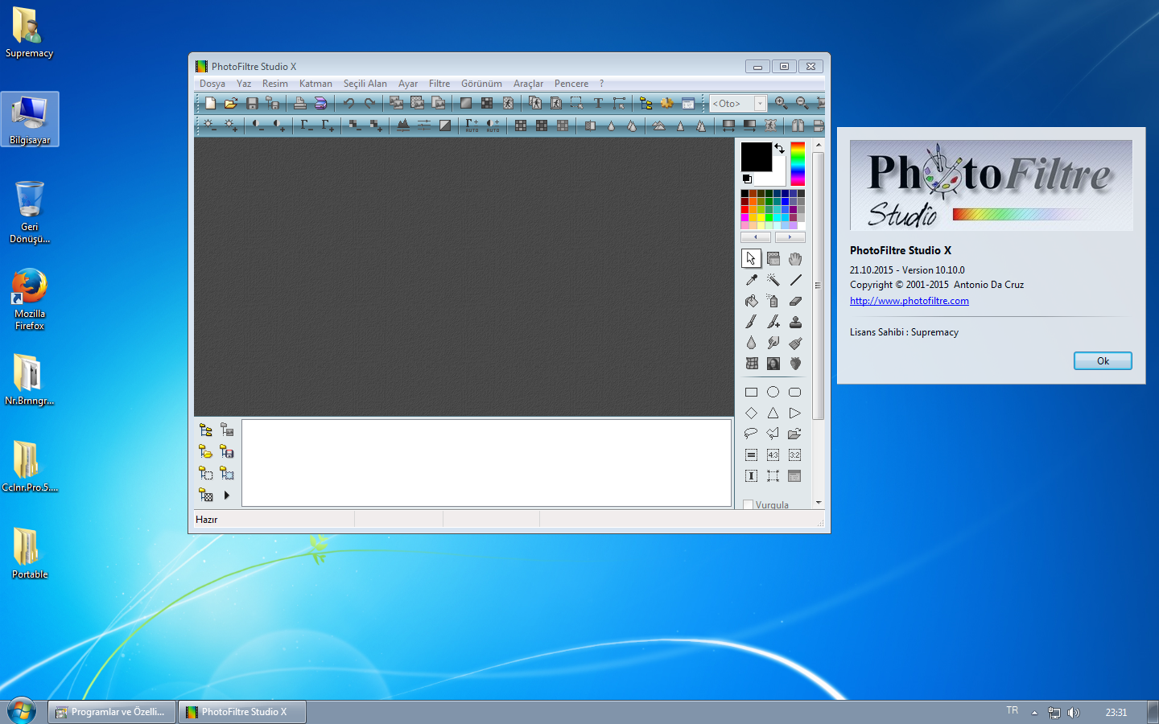Create a new image with the blank page icon
Viewport: 1159px width, 724px height.
[x=210, y=103]
